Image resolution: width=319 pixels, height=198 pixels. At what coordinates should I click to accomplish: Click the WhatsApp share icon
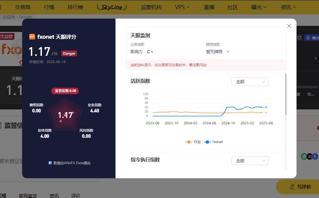(x=304, y=157)
